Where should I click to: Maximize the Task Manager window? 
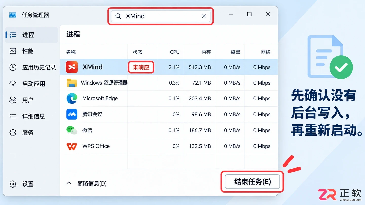click(x=249, y=14)
